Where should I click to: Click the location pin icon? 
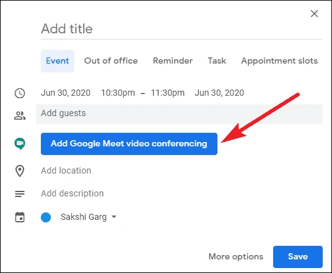click(x=20, y=171)
